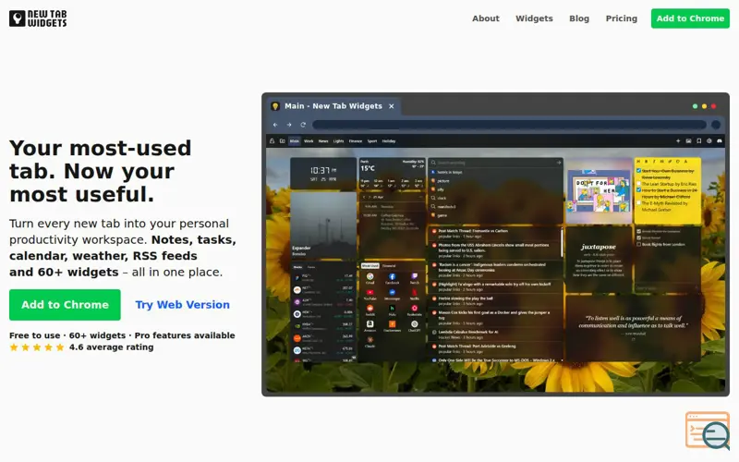Select the Main tab in widgets toolbar
739x462 pixels.
click(x=295, y=141)
